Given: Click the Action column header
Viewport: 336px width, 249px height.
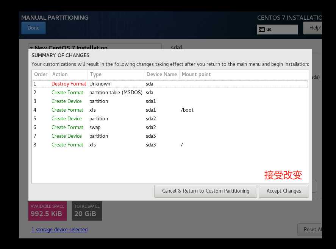Looking at the screenshot, I should [x=69, y=74].
